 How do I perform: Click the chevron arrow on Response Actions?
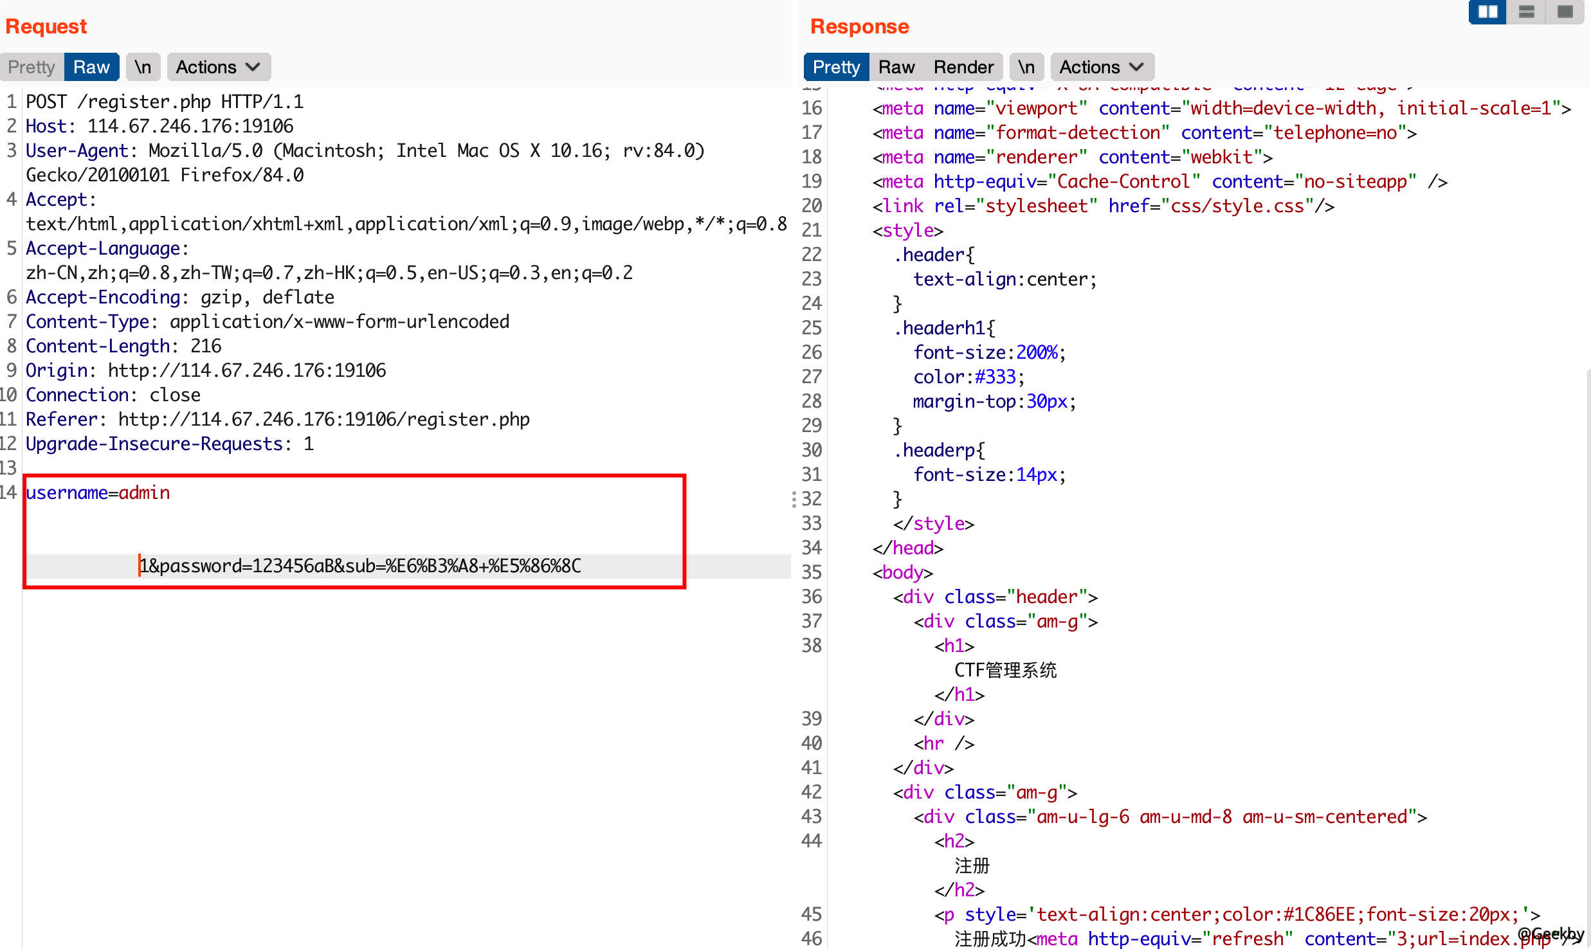(x=1136, y=67)
